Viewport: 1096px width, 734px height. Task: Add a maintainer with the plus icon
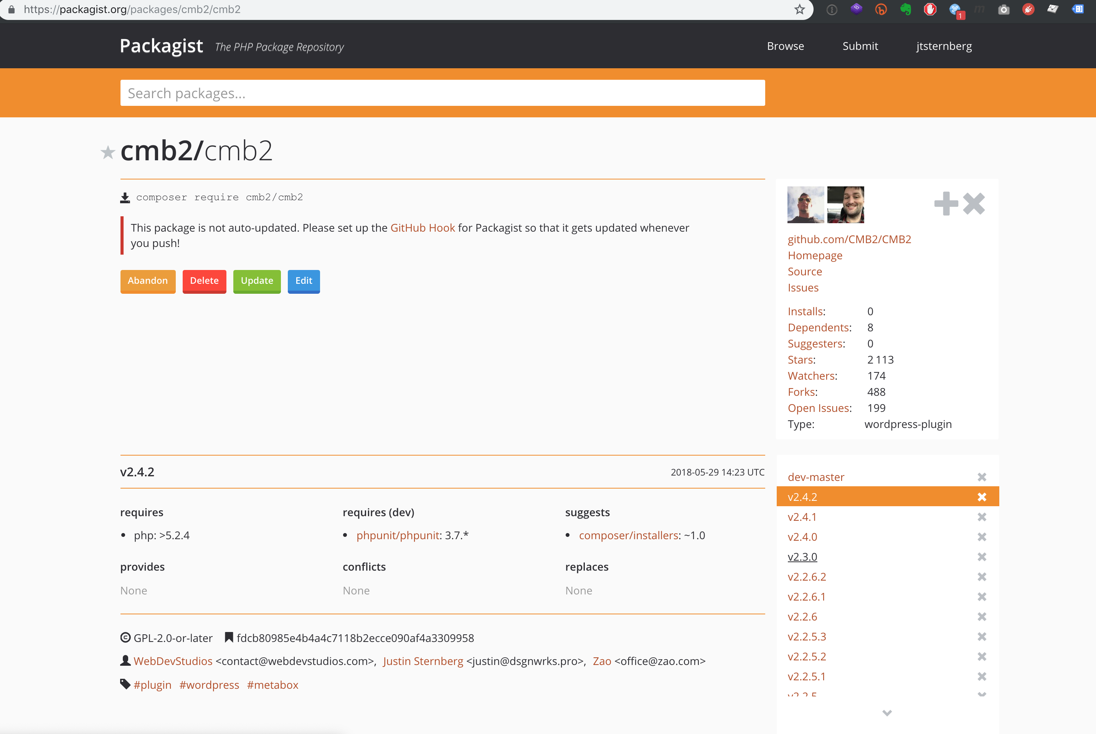[x=946, y=204]
